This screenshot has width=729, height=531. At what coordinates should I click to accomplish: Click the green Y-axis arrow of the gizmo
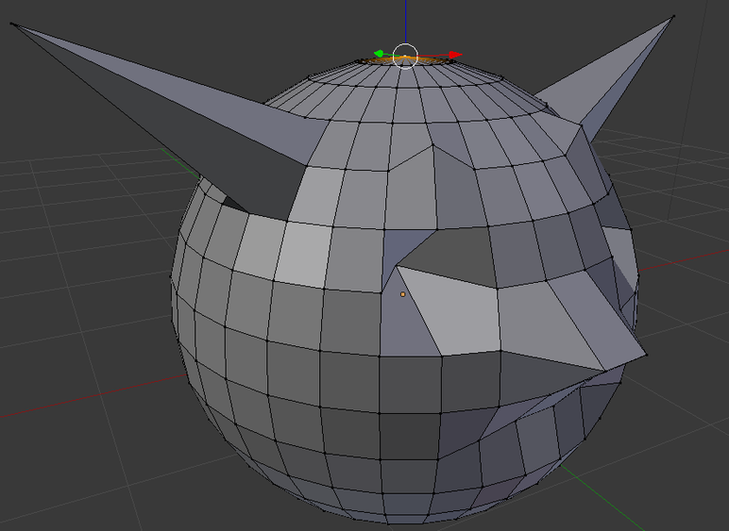coord(379,54)
